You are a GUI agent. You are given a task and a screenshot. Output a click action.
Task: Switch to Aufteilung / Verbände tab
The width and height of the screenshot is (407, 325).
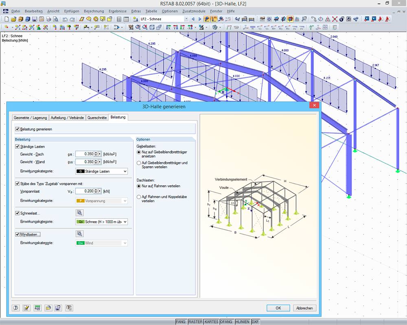tap(67, 118)
